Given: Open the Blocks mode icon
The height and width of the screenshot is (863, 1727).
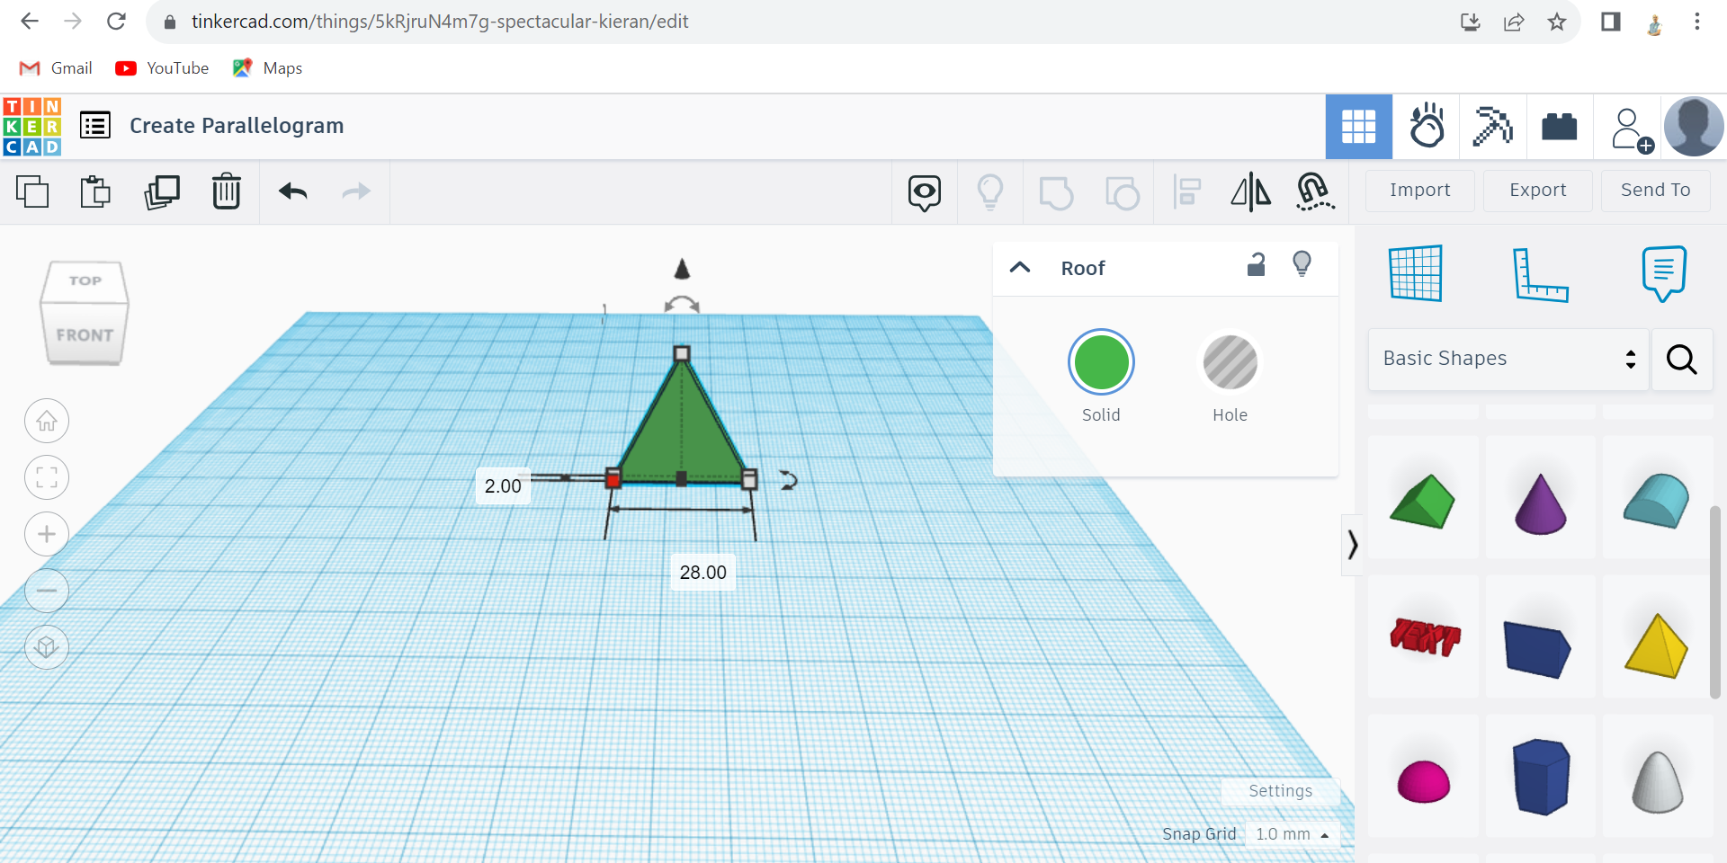Looking at the screenshot, I should [1560, 126].
